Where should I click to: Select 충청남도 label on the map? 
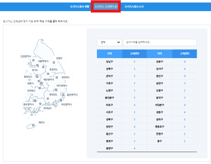point(28,77)
